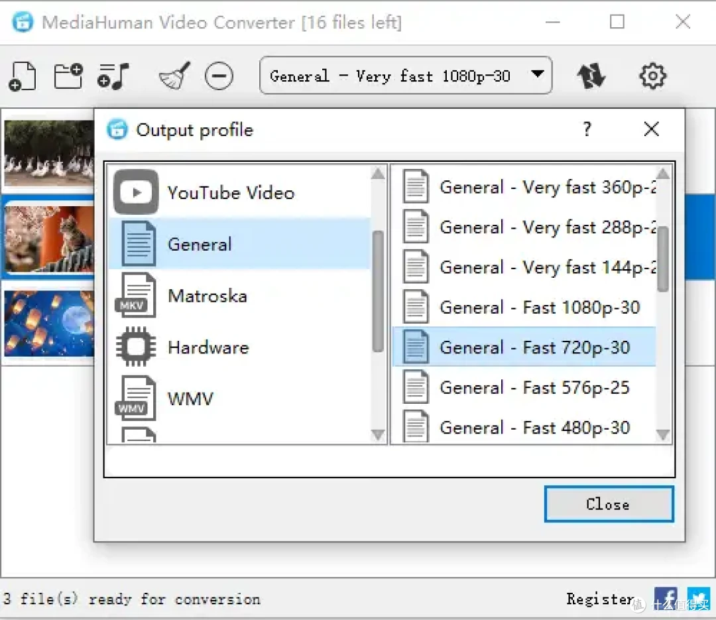Select the geese video thumbnail
This screenshot has height=620, width=716.
pyautogui.click(x=49, y=153)
